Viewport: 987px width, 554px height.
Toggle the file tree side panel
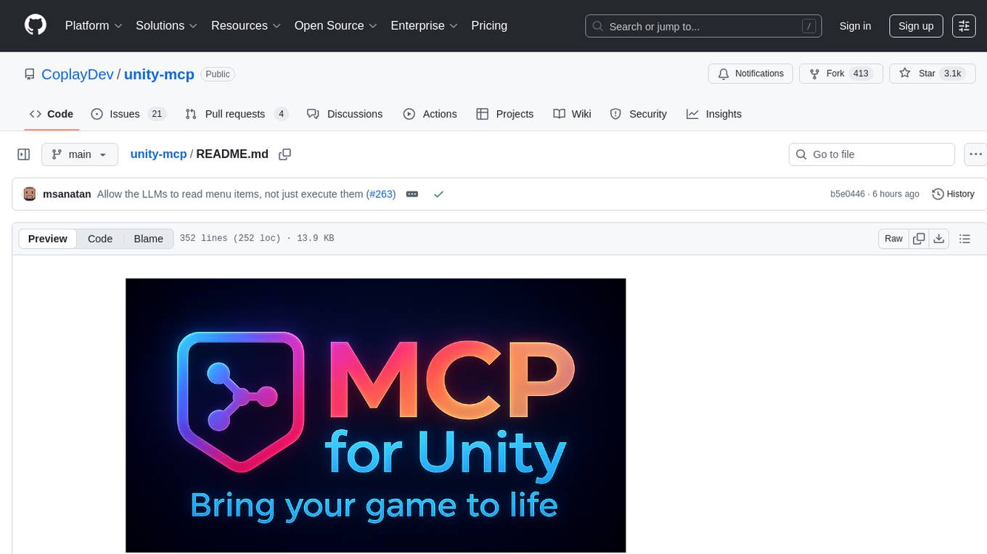coord(24,154)
